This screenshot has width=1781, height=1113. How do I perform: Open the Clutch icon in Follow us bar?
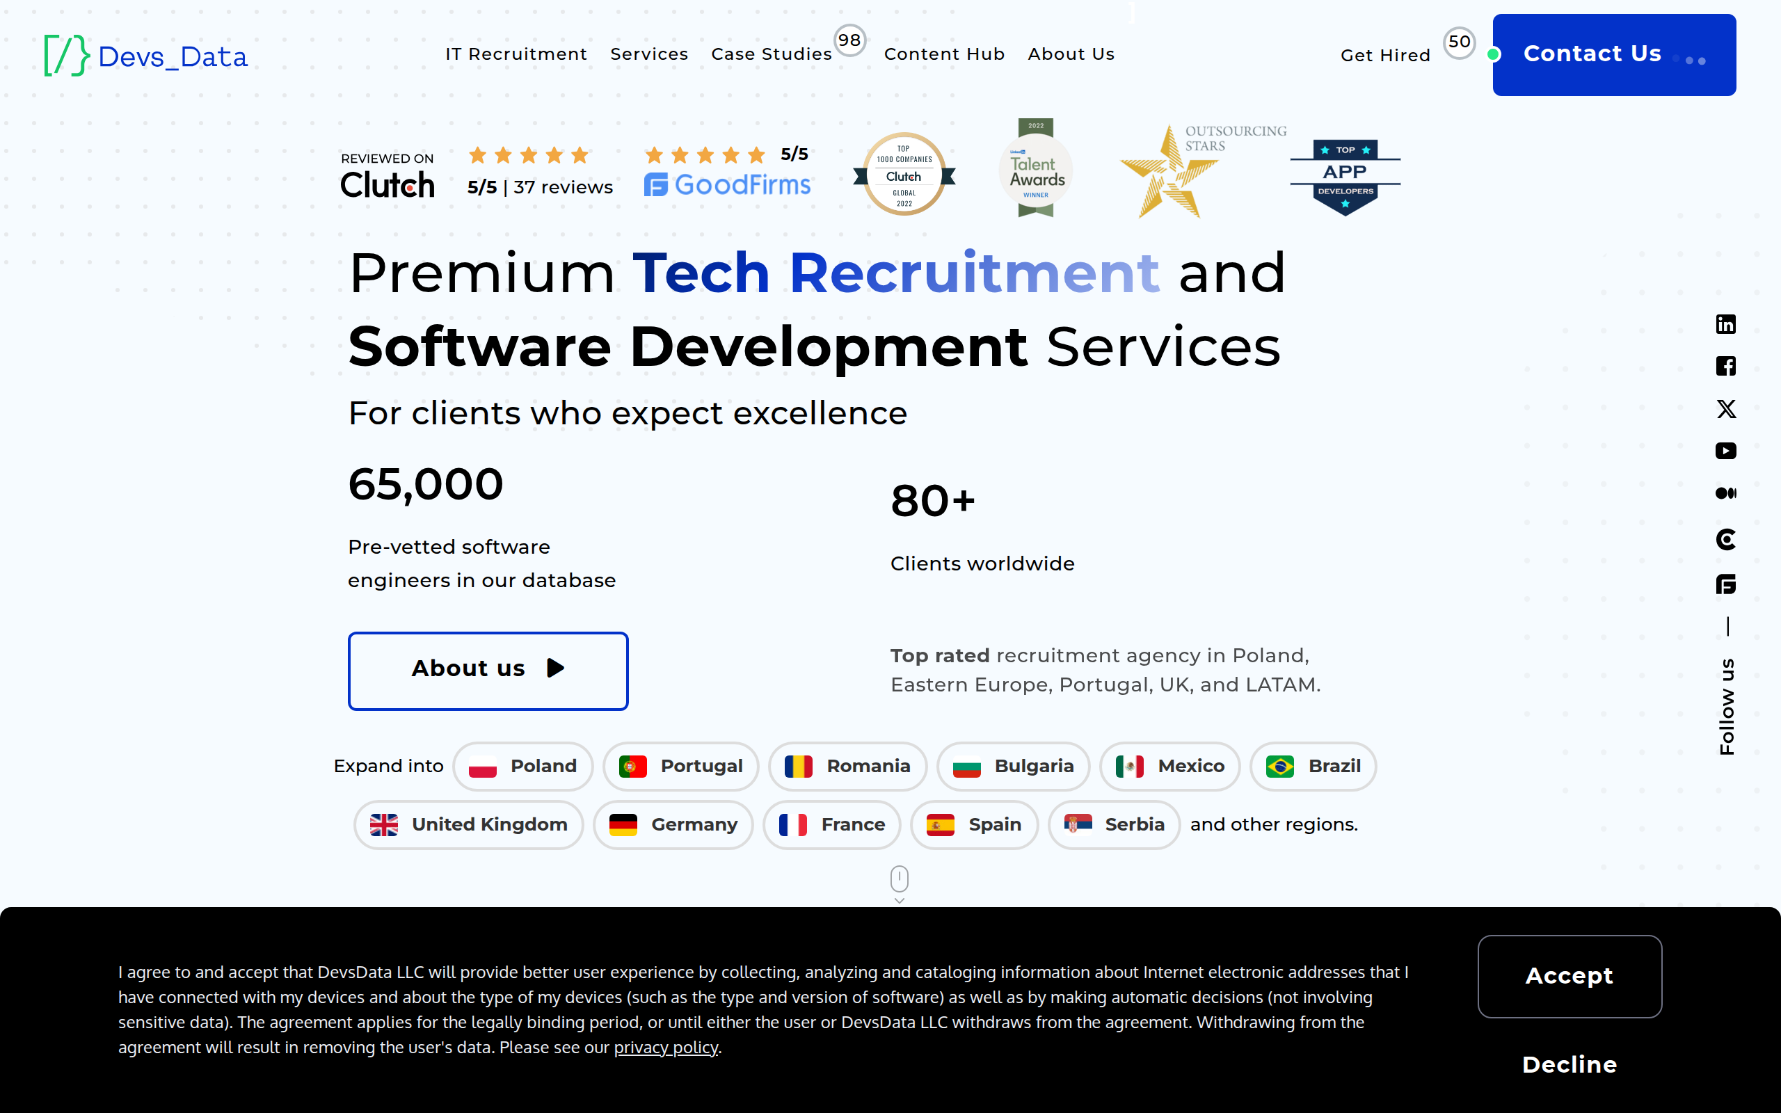[1725, 540]
